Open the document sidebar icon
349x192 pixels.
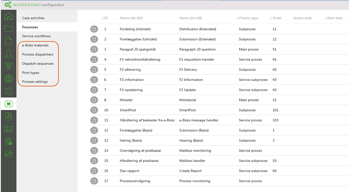pyautogui.click(x=9, y=41)
